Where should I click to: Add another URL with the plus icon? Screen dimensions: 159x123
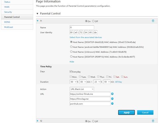coord(112,94)
